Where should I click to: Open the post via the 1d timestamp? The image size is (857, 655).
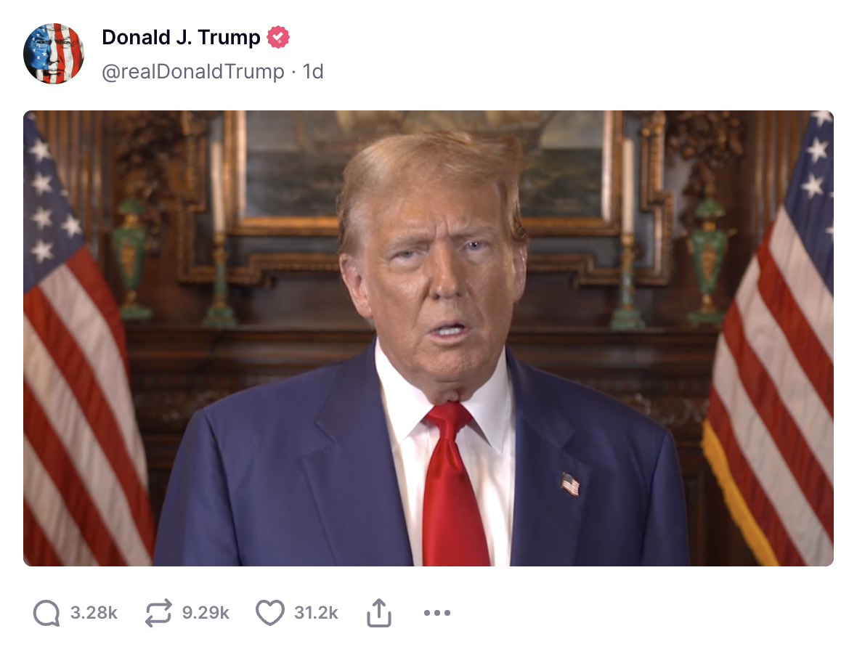click(313, 72)
